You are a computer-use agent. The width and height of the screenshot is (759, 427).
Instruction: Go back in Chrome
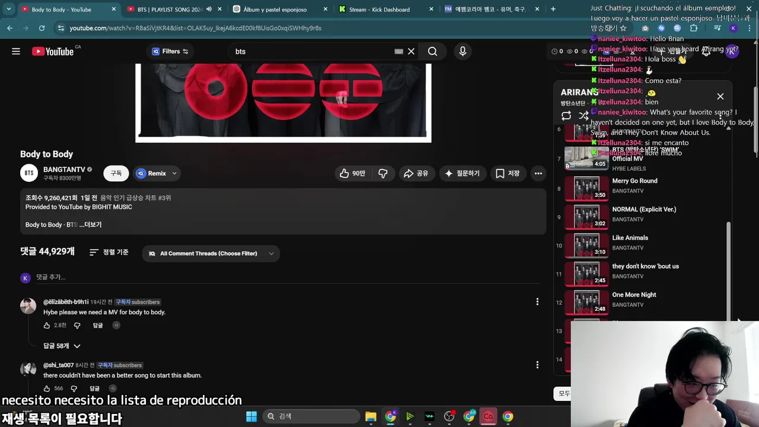coord(9,28)
